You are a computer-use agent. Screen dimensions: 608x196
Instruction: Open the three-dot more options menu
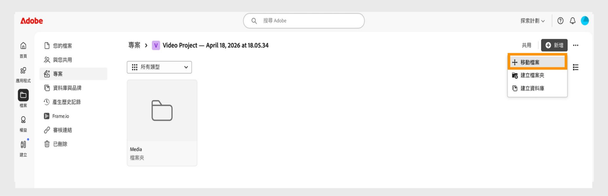(576, 45)
